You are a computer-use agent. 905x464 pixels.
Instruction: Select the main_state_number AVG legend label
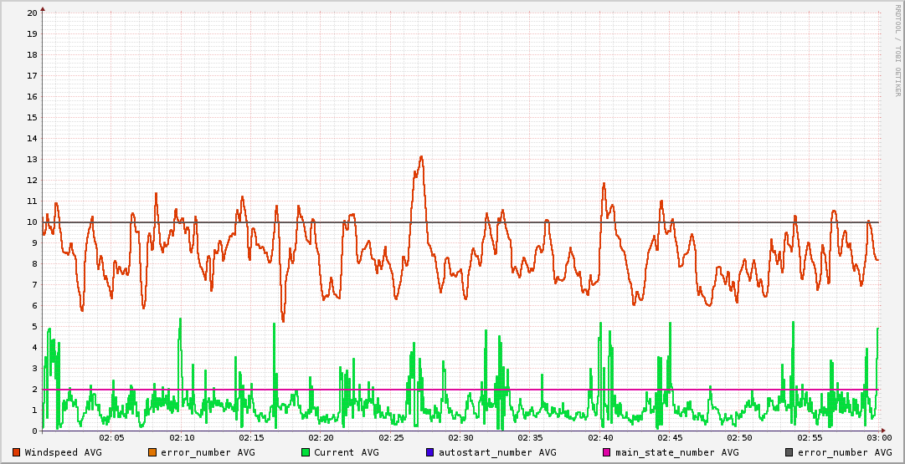(676, 452)
